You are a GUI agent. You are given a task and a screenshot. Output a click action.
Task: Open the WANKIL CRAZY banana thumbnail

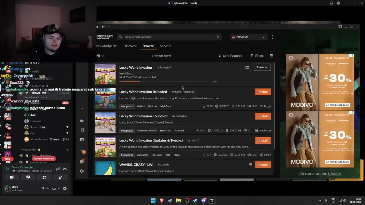click(x=105, y=168)
